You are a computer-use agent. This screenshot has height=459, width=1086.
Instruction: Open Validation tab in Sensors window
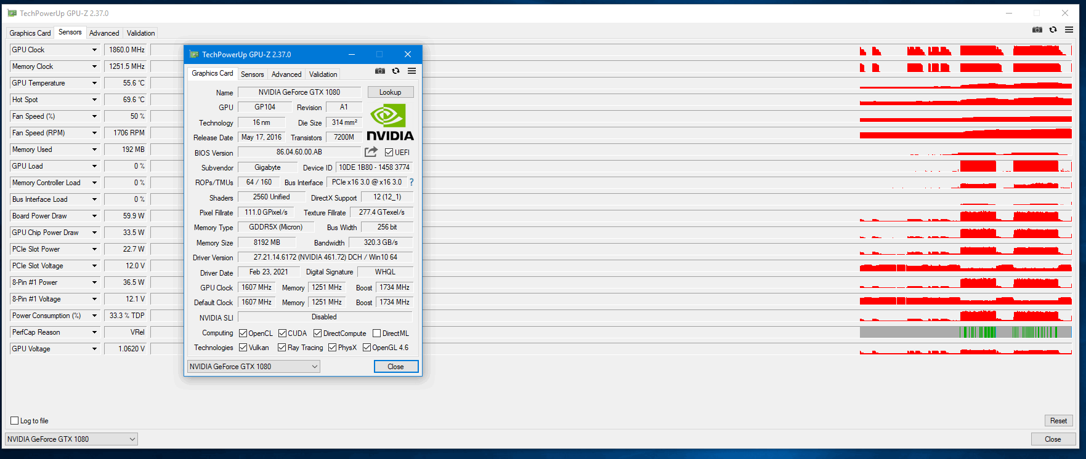pyautogui.click(x=141, y=33)
